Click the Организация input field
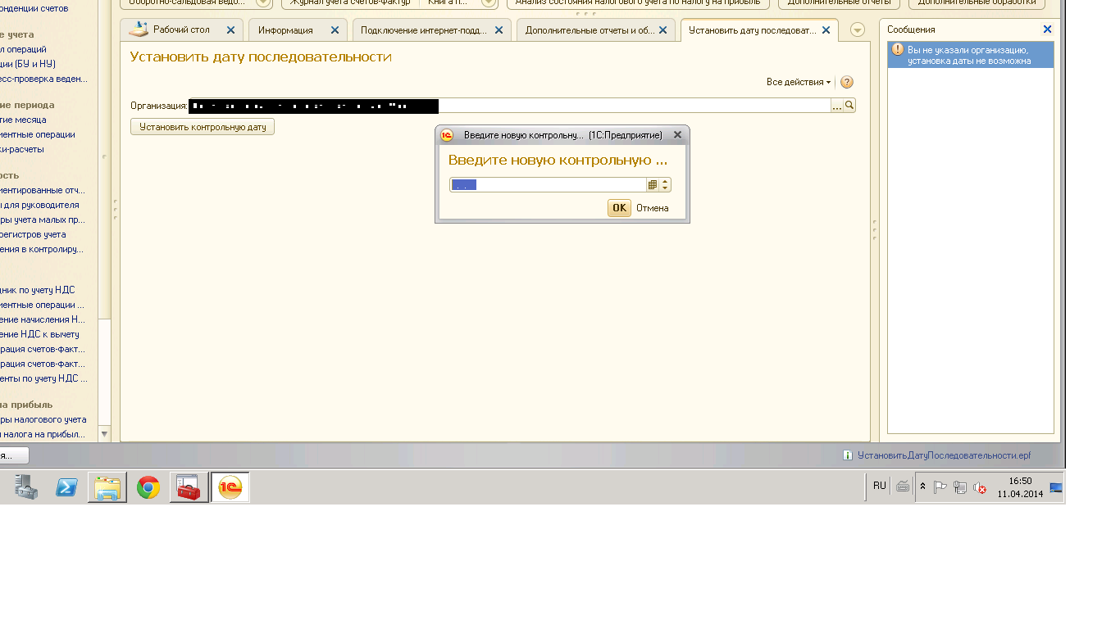Viewport: 1120px width, 629px height. point(509,106)
